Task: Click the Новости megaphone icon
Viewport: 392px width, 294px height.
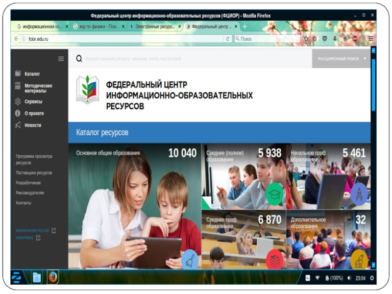Action: coord(18,125)
